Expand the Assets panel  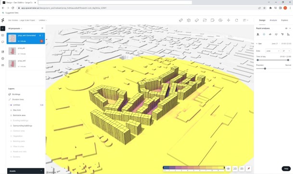[26, 171]
